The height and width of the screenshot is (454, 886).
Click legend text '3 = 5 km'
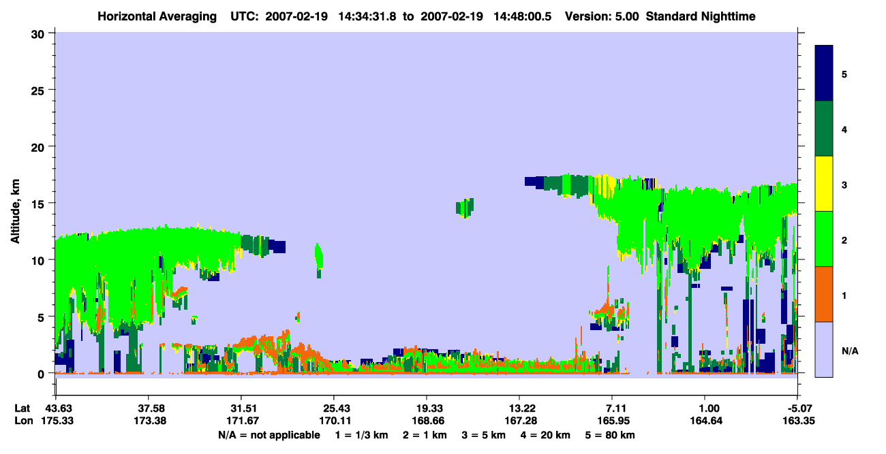tap(483, 435)
